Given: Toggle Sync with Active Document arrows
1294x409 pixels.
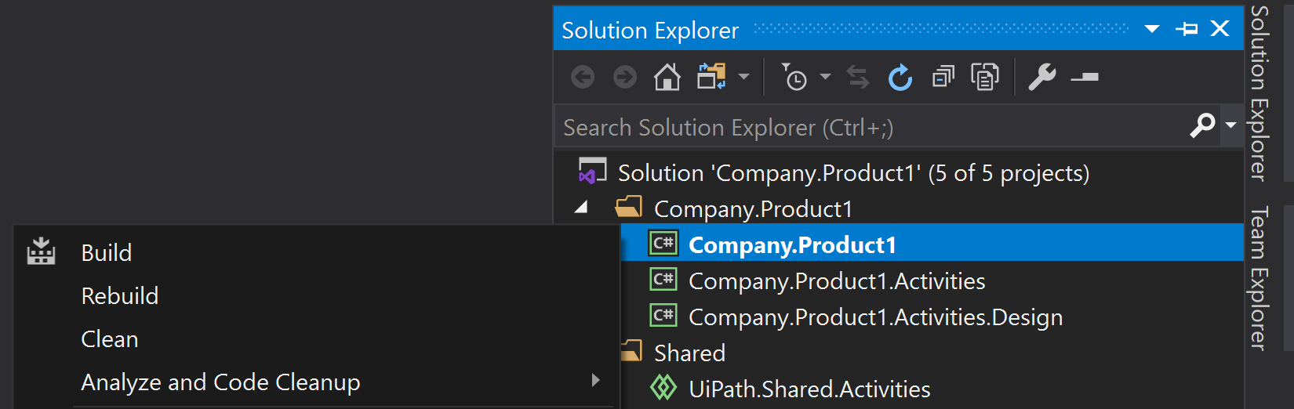Looking at the screenshot, I should pos(858,78).
